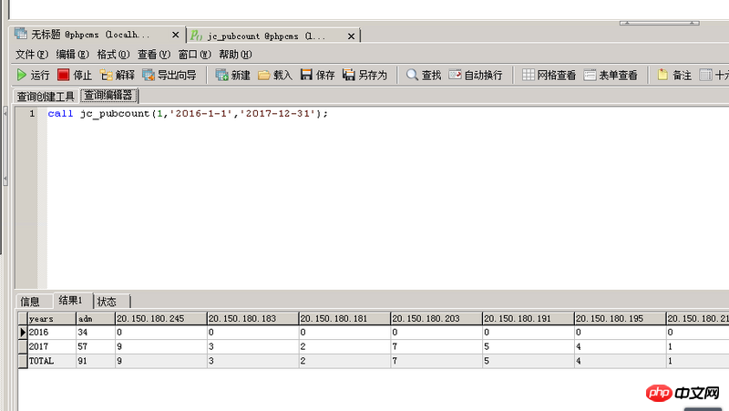Run the query with the Run icon

[x=21, y=75]
